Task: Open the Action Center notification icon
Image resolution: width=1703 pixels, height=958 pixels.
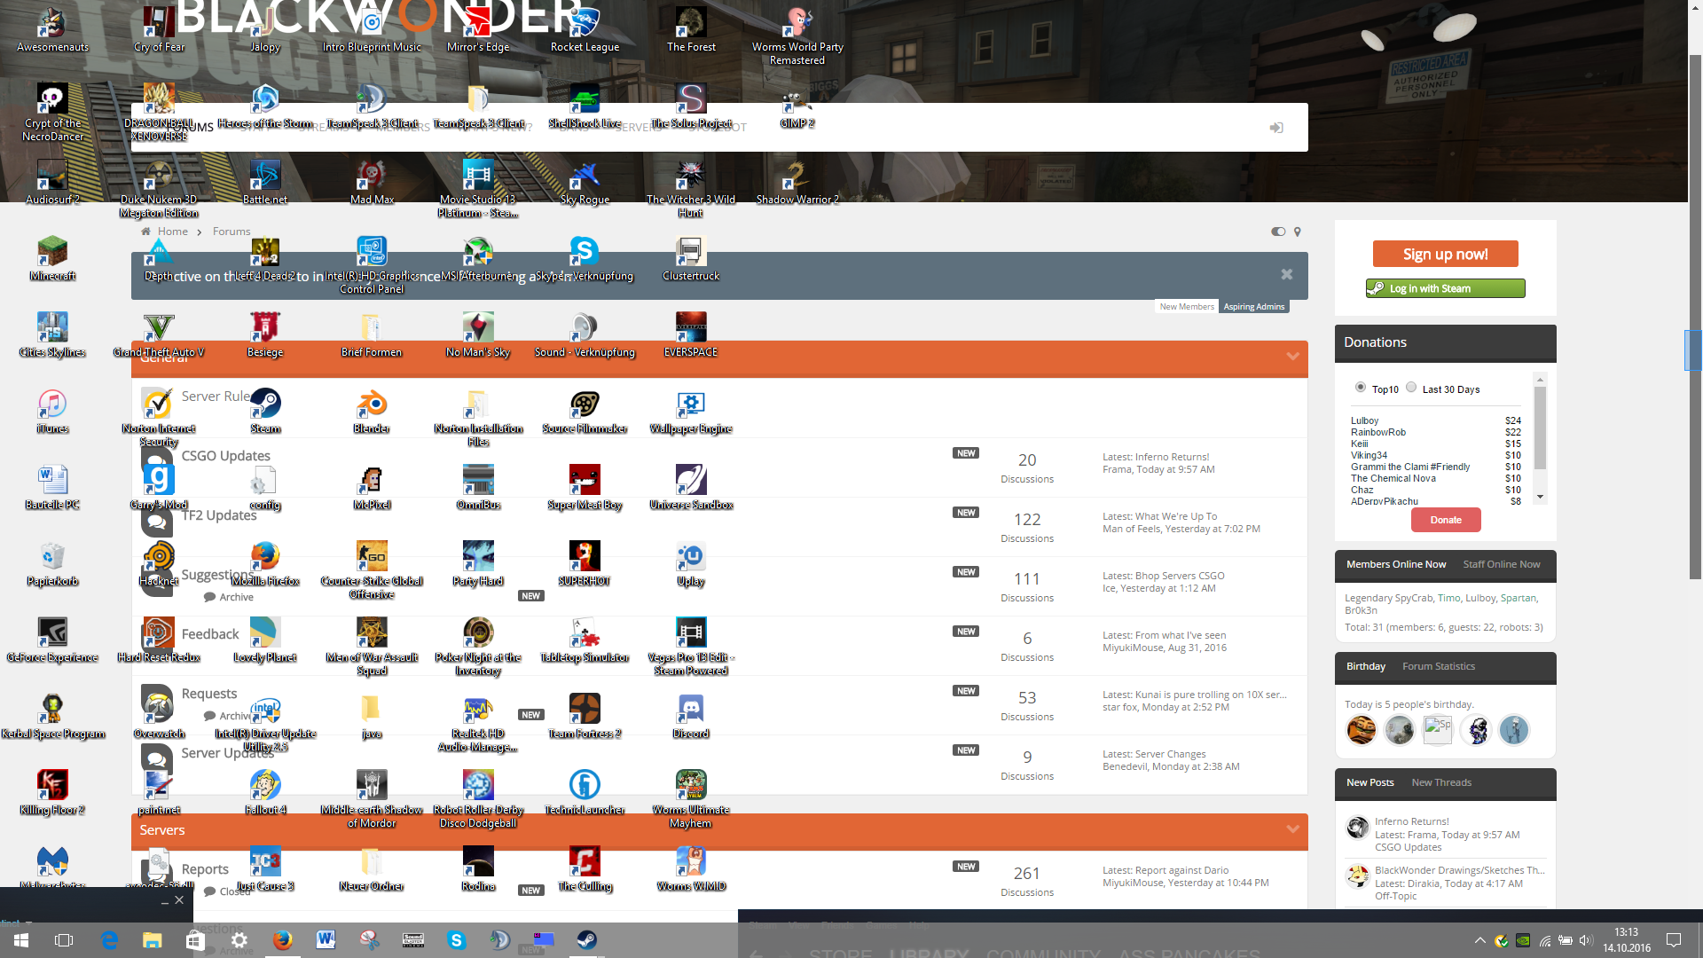Action: tap(1674, 940)
